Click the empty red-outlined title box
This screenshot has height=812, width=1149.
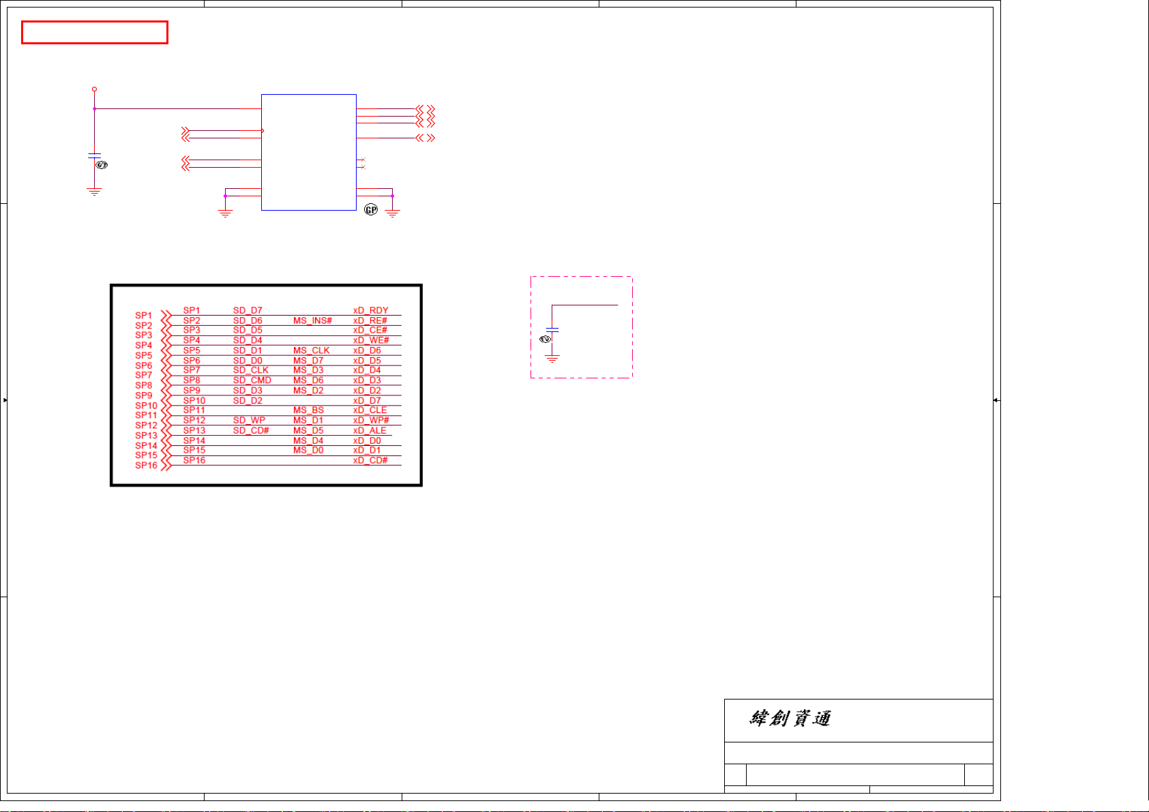click(95, 33)
